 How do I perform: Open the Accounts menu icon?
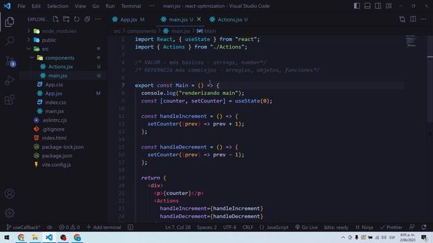coord(9,194)
